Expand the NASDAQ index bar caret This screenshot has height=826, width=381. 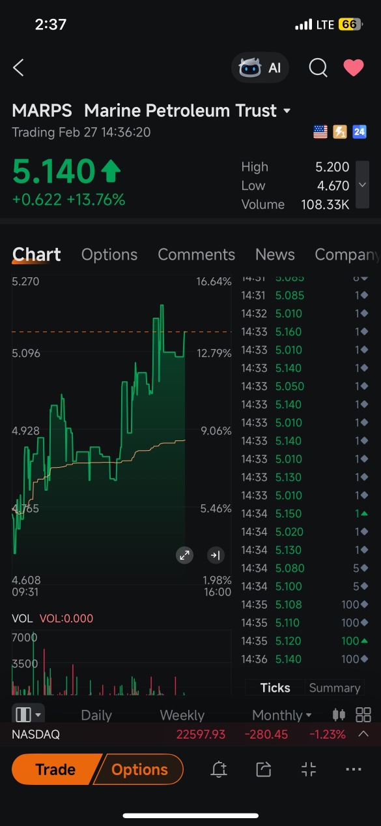pos(363,734)
